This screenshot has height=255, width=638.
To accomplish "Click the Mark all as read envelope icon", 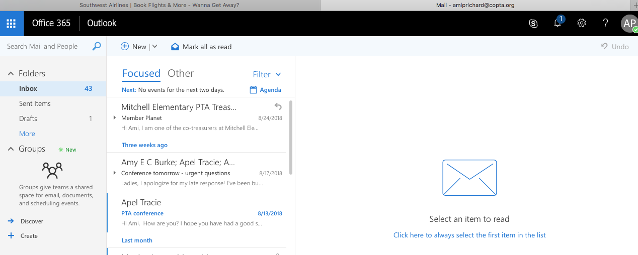I will point(175,46).
